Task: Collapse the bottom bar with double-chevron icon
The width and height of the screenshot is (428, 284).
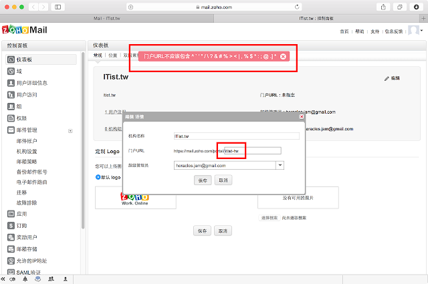Action: tap(3, 279)
